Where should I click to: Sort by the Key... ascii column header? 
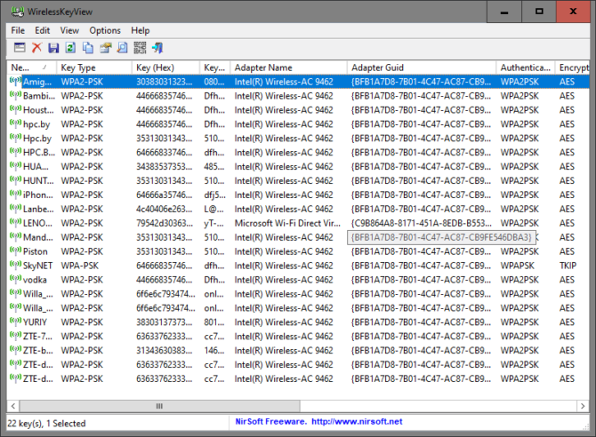coord(214,68)
